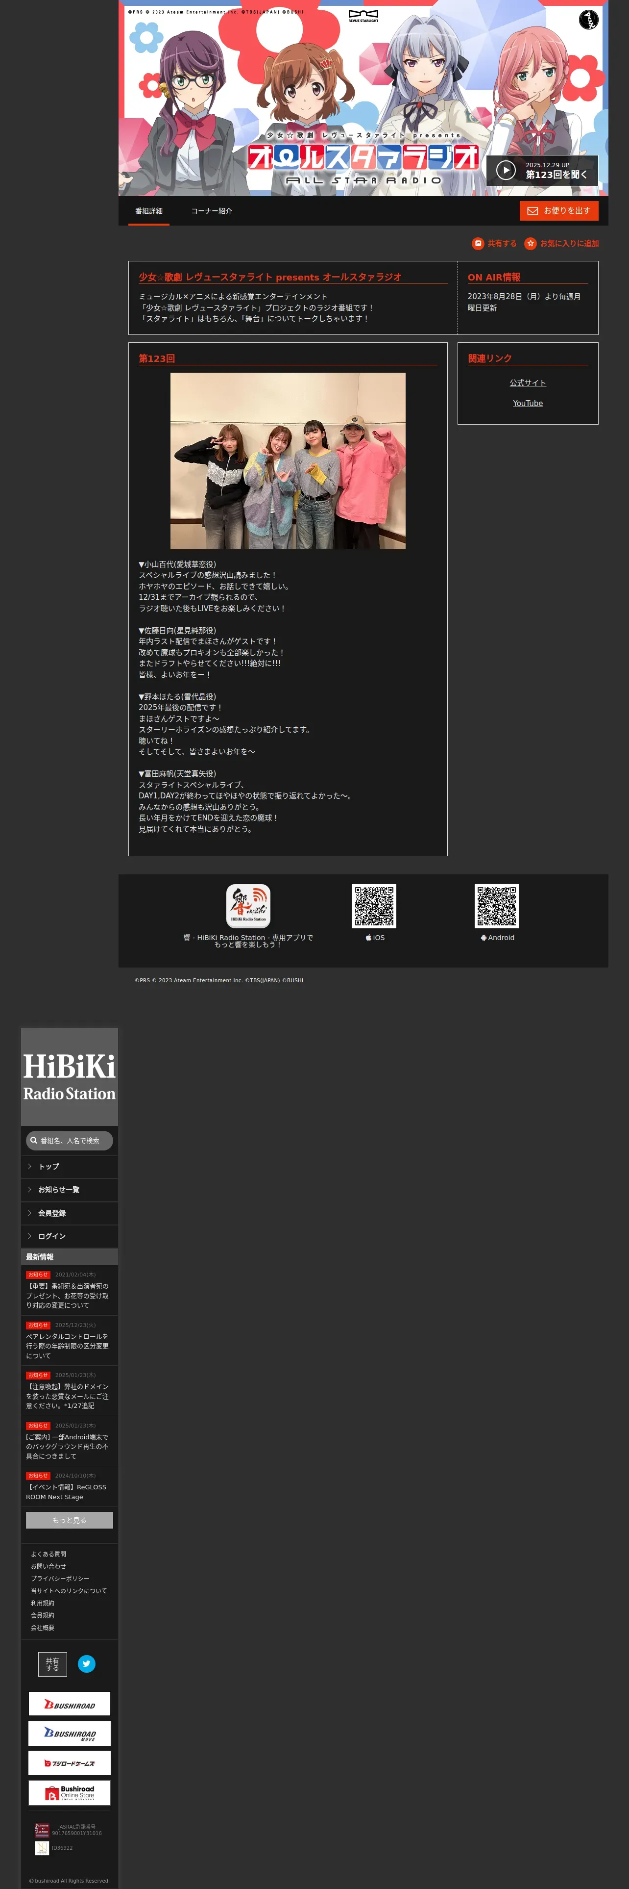Switch to the コーナー紹介 tab

212,211
